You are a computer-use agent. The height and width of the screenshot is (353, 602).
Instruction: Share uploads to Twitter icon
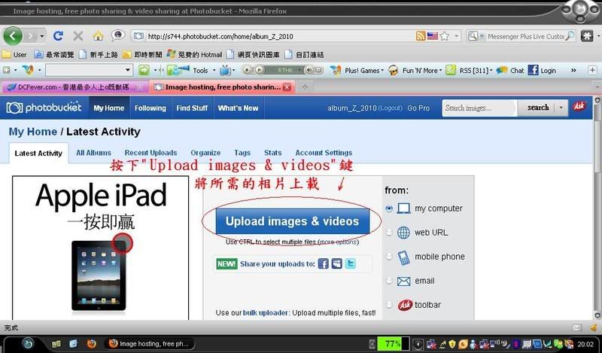350,264
